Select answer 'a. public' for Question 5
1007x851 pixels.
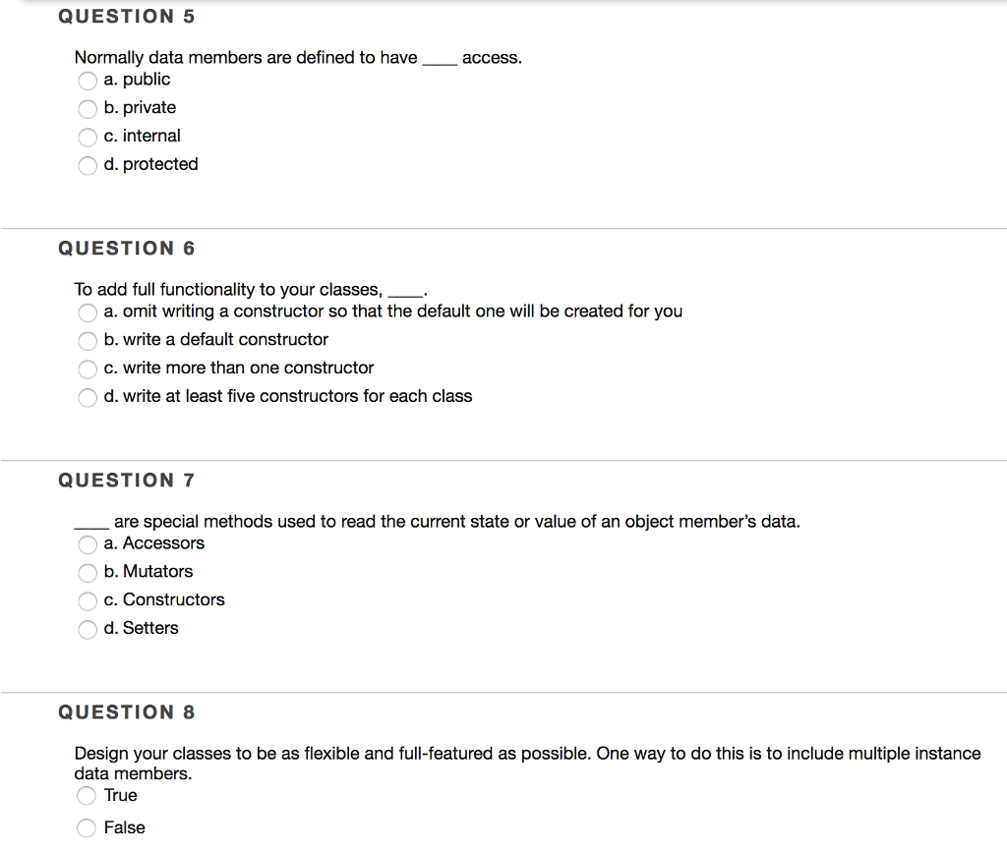coord(87,81)
